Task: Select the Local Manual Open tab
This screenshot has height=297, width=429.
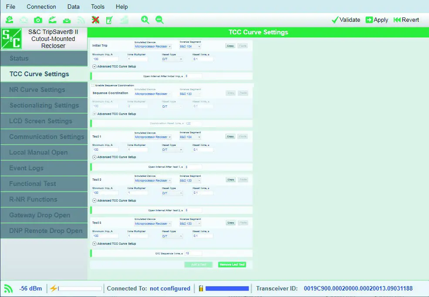Action: point(44,152)
